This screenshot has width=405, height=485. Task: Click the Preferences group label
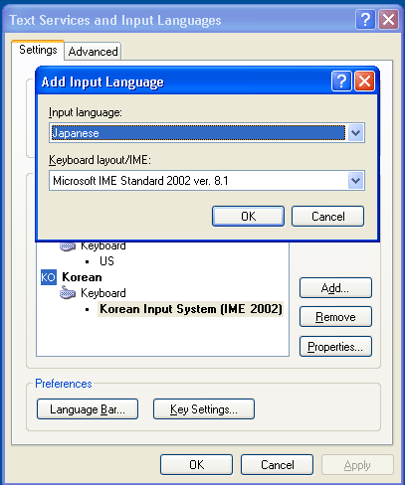click(x=64, y=384)
